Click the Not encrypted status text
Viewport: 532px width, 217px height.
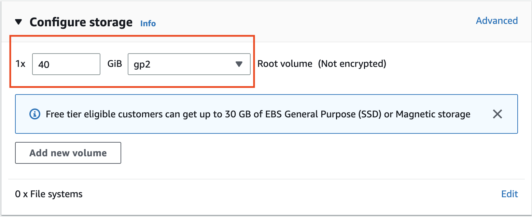pyautogui.click(x=352, y=64)
